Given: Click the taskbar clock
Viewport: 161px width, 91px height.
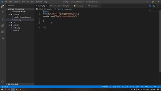Looking at the screenshot, I should (153, 89).
